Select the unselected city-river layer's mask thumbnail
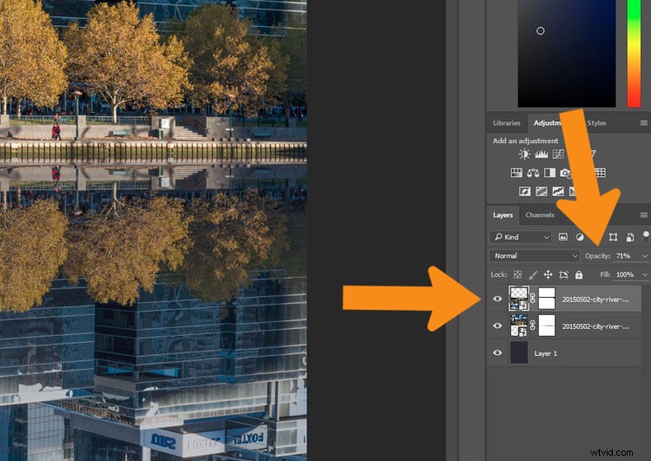Screen dimensions: 651x461 546,326
